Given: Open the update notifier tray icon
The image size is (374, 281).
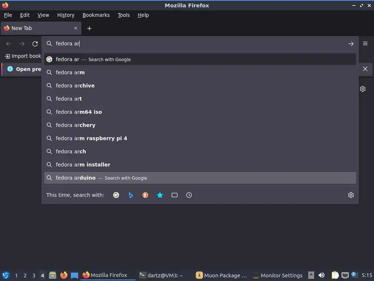Looking at the screenshot, I should pyautogui.click(x=354, y=275).
